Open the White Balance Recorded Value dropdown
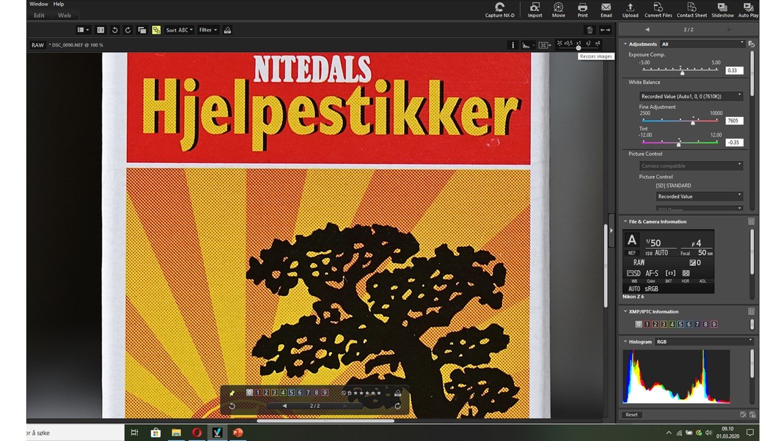Viewport: 784px width, 441px height. pyautogui.click(x=690, y=96)
